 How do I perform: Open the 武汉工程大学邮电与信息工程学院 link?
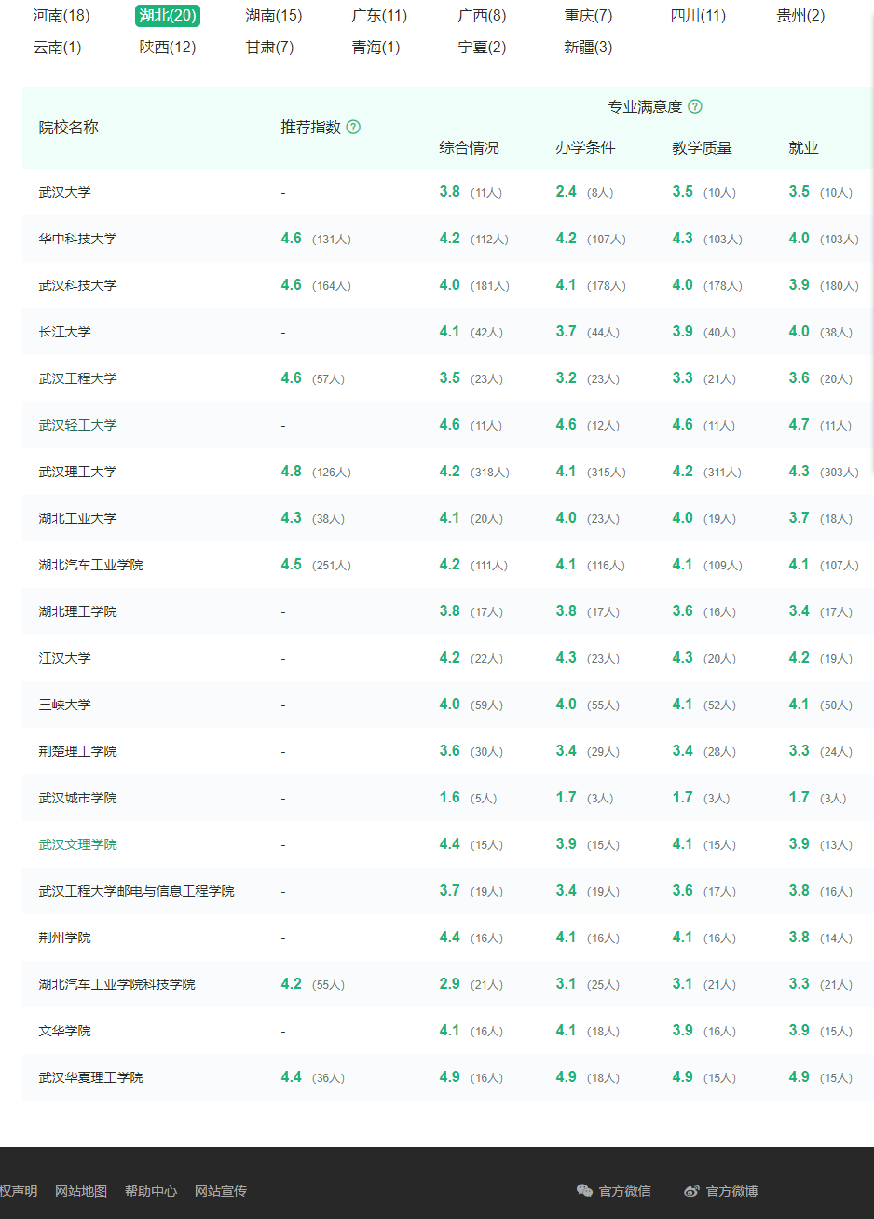pos(137,891)
